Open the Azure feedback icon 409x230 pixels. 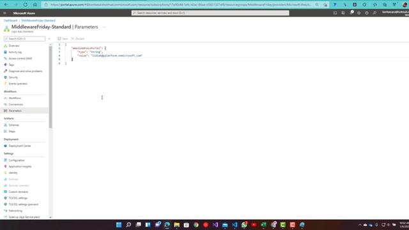coord(374,13)
